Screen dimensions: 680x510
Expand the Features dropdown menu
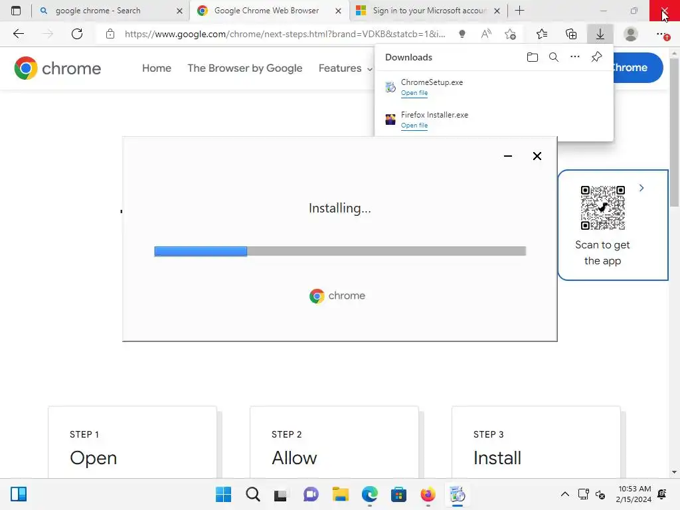tap(345, 68)
